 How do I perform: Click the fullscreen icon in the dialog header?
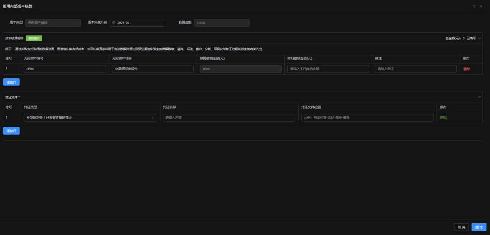(x=475, y=6)
